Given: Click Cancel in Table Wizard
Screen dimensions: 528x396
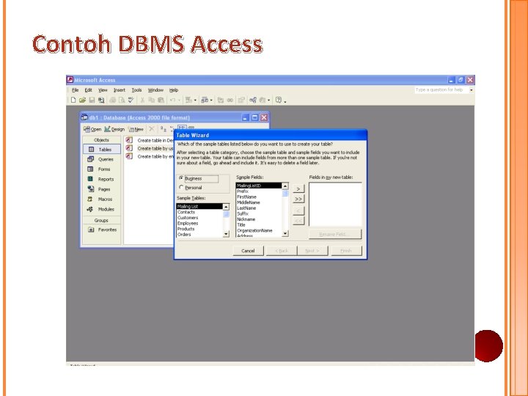Looking at the screenshot, I should (248, 251).
